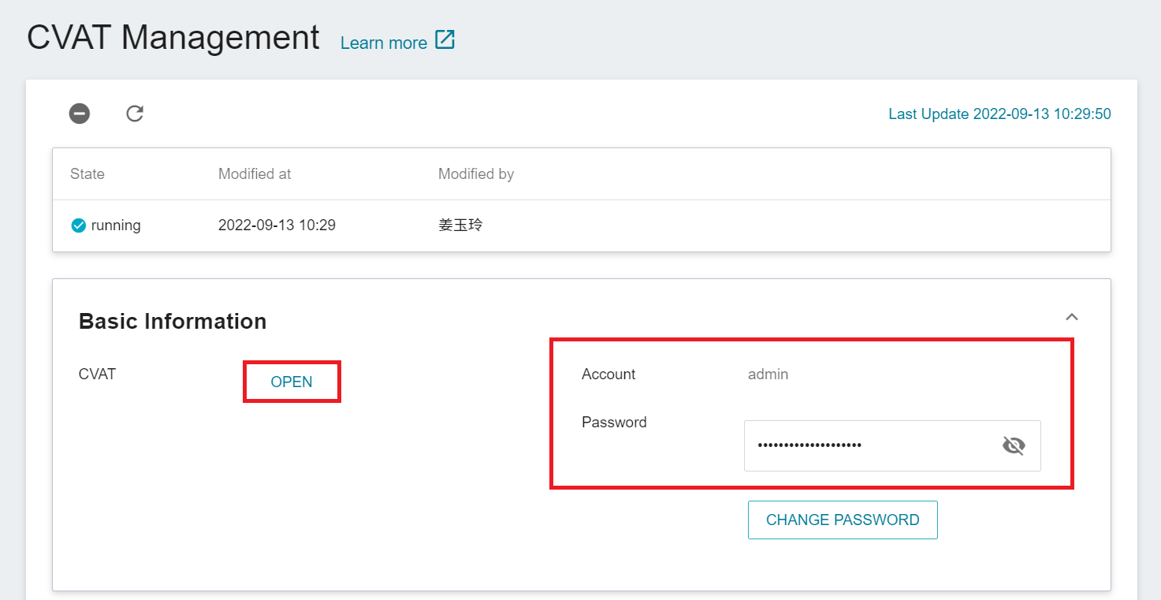Select the Last Update timestamp text
Image resolution: width=1161 pixels, height=600 pixels.
[x=999, y=114]
